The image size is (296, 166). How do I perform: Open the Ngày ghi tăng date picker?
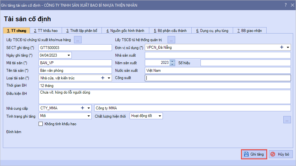(69, 55)
